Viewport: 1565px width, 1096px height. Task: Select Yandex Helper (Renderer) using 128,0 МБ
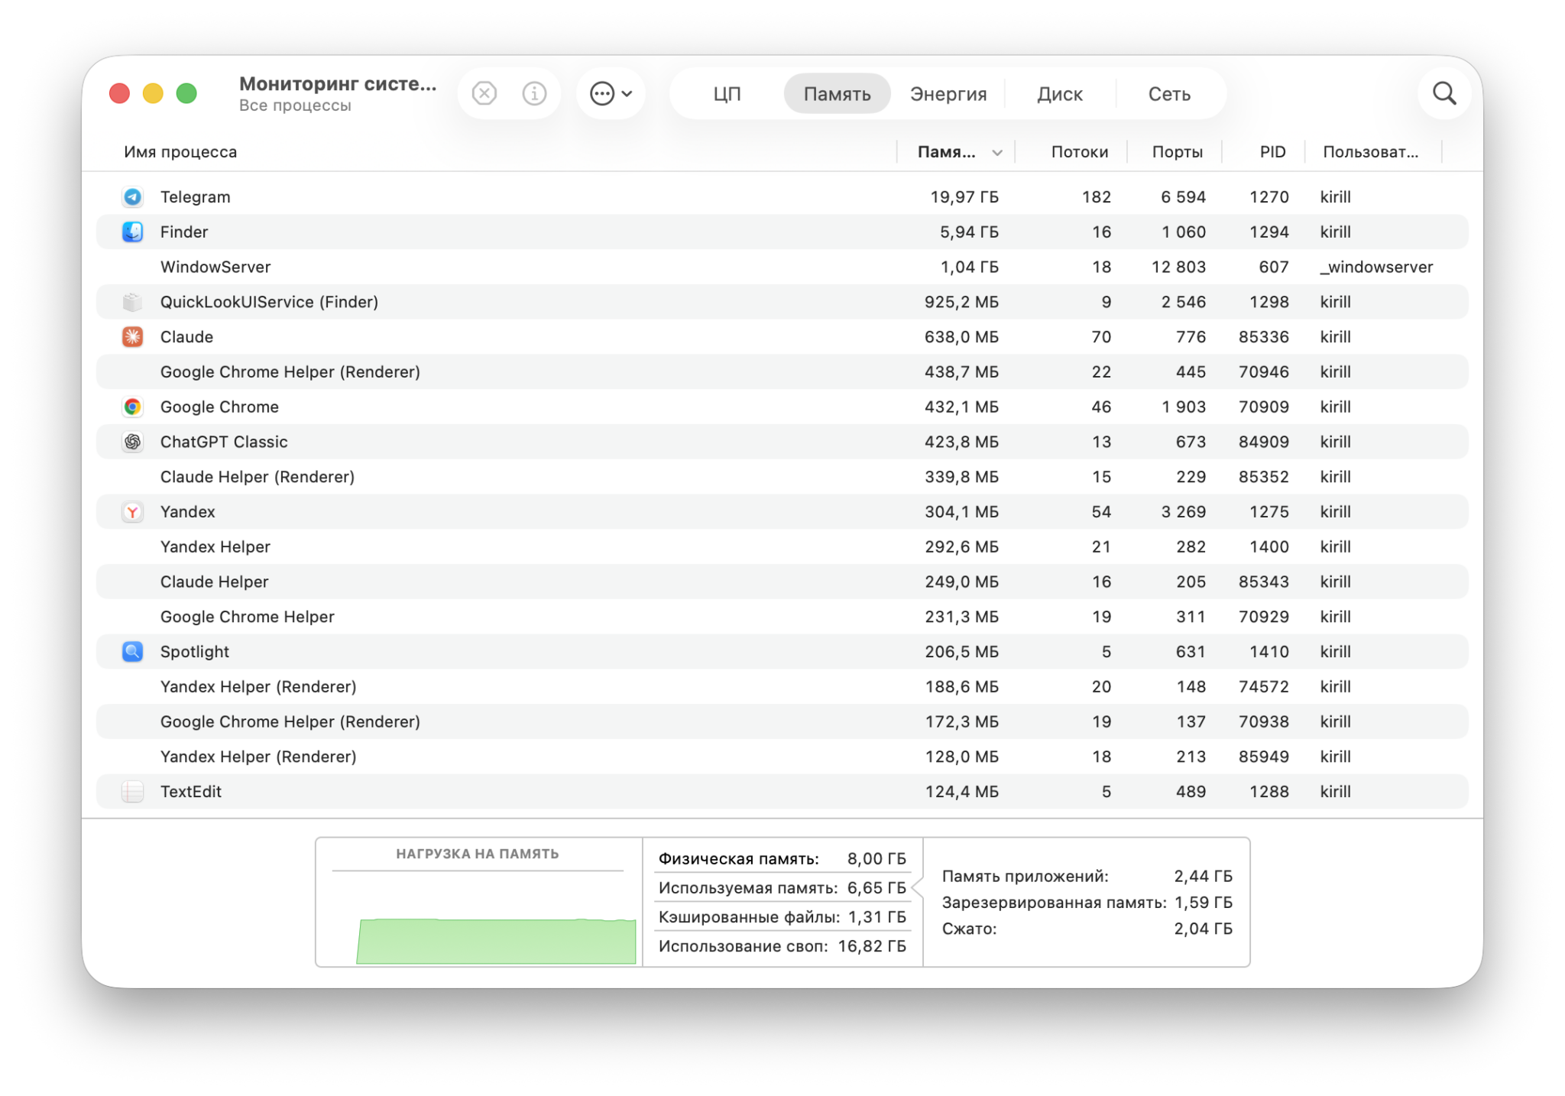pos(258,757)
